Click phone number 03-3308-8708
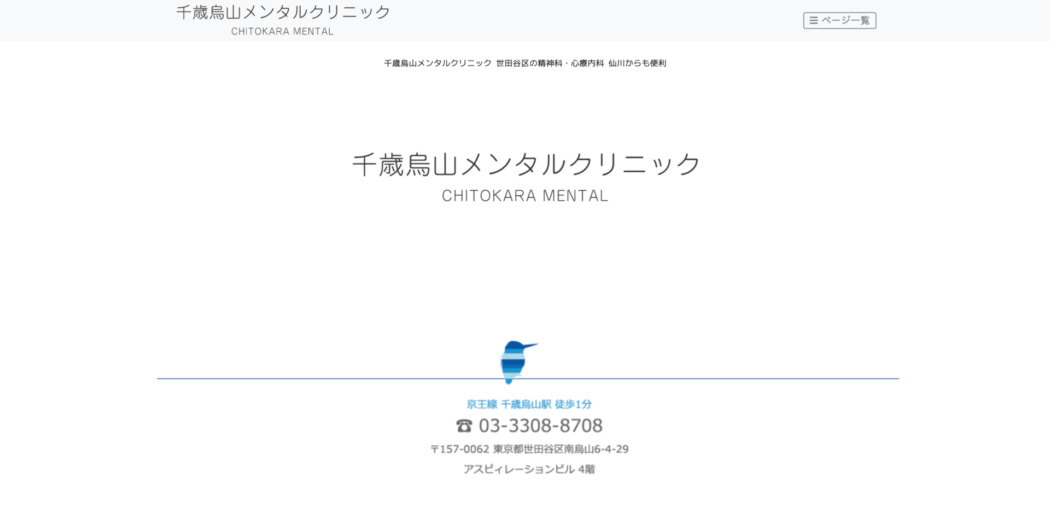 pyautogui.click(x=540, y=426)
